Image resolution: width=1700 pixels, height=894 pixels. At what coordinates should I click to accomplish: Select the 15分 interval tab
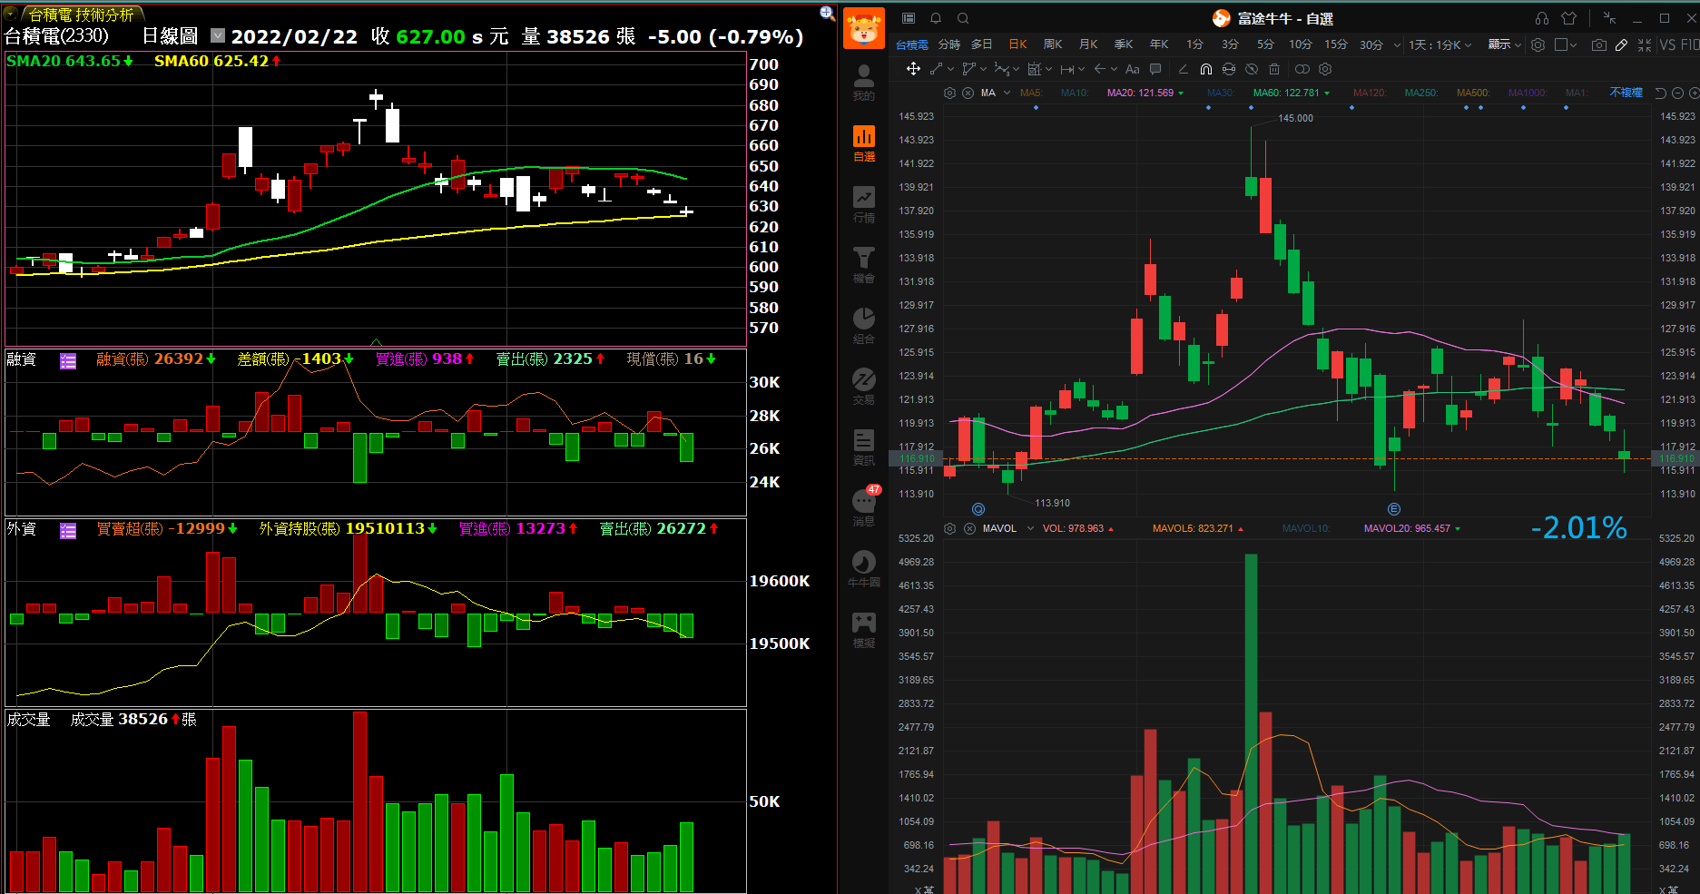coord(1335,44)
